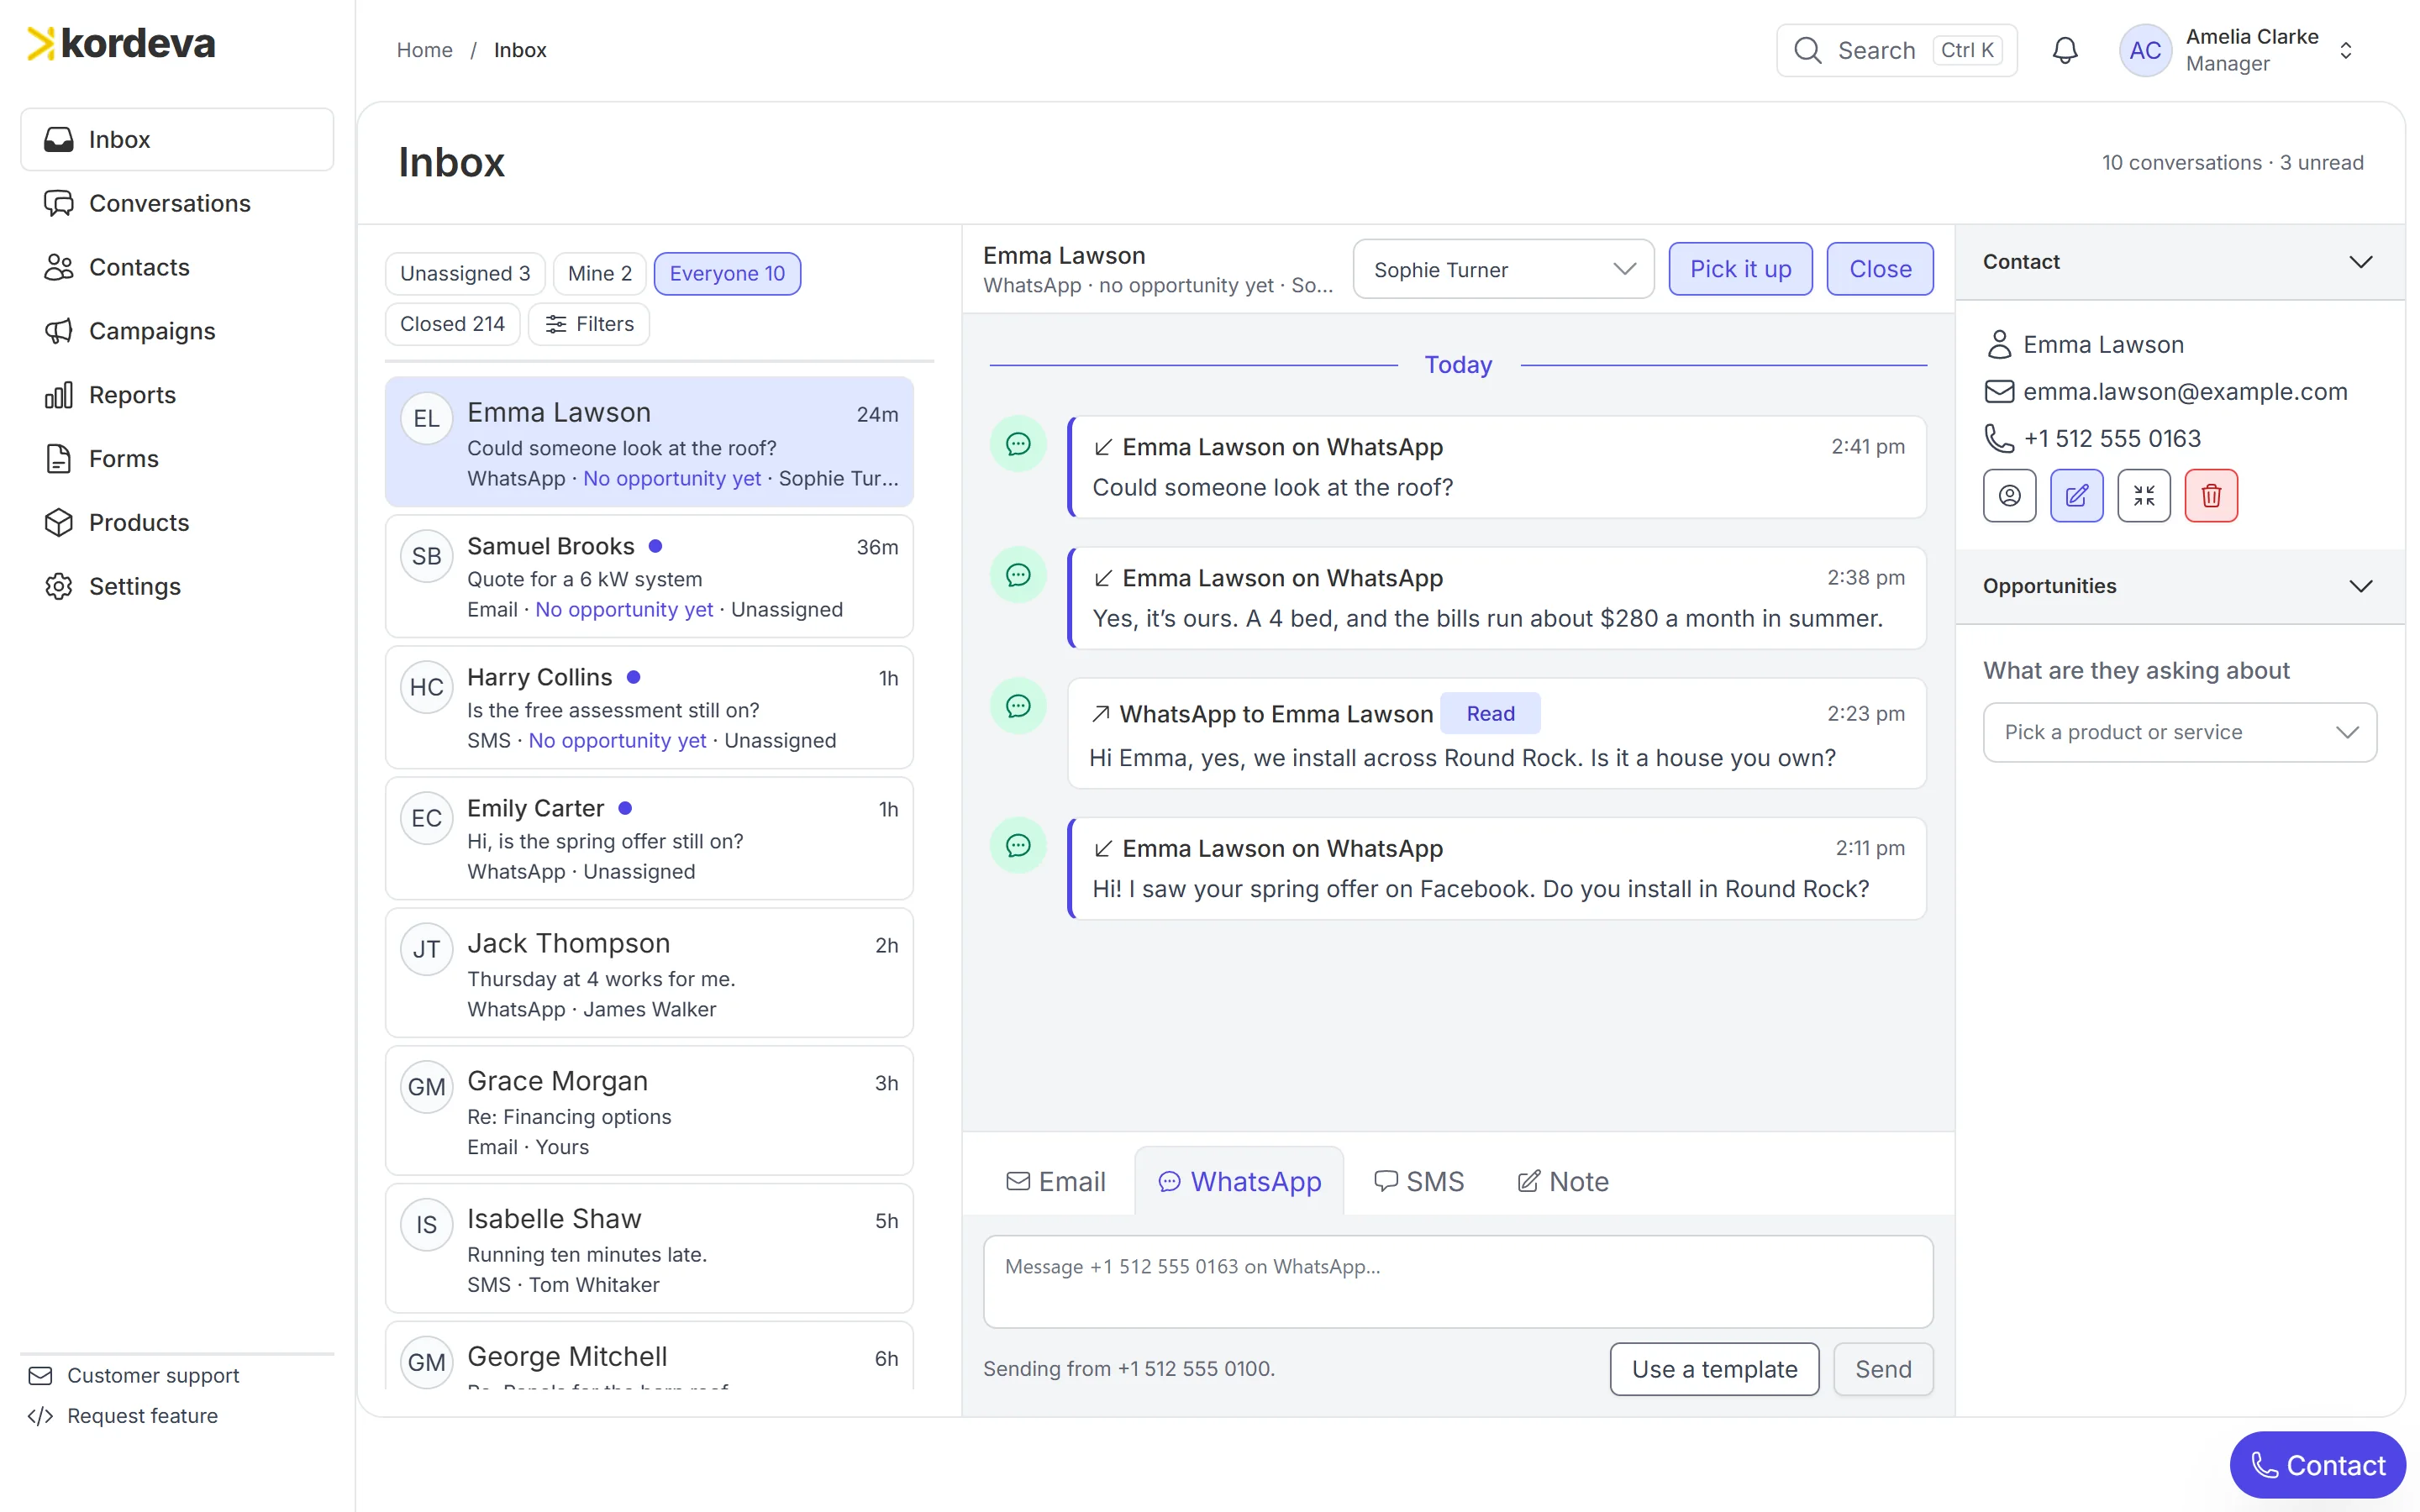Click the Pick it up button

coord(1740,269)
